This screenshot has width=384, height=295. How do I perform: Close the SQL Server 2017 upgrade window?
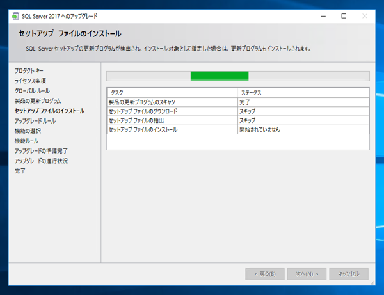pos(365,16)
